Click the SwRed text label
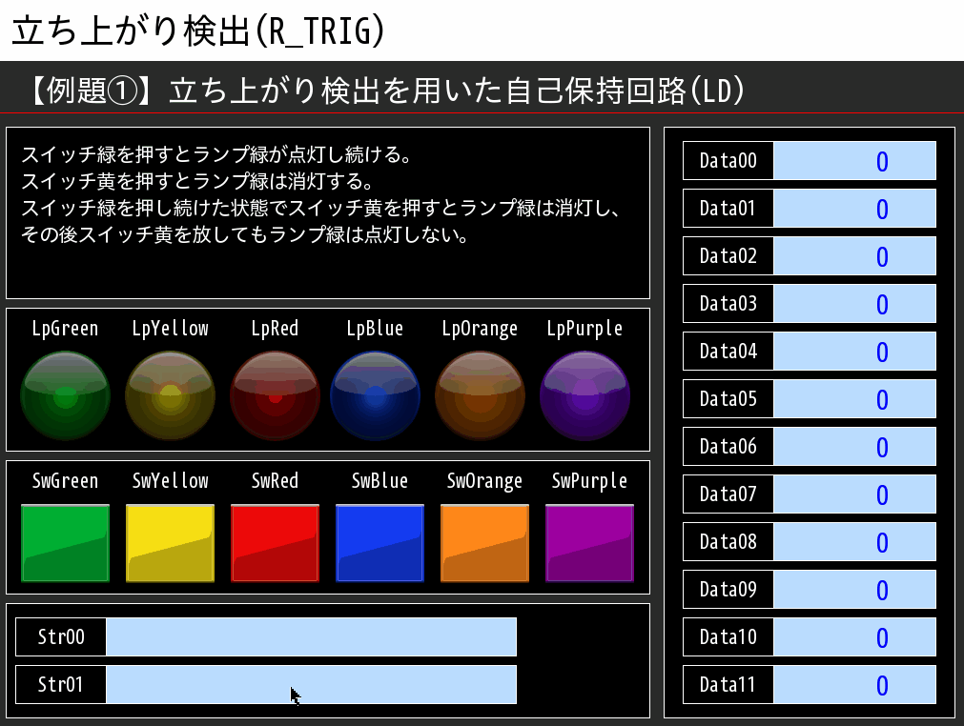 coord(275,481)
